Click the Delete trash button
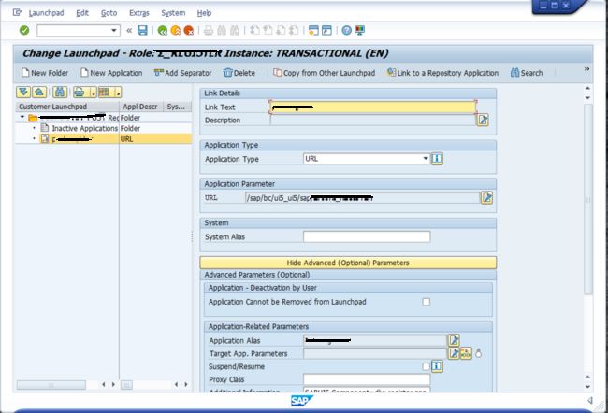Screen dimensions: 608x413 pyautogui.click(x=239, y=73)
